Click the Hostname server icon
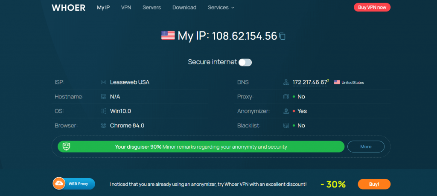437x196 pixels. [103, 97]
